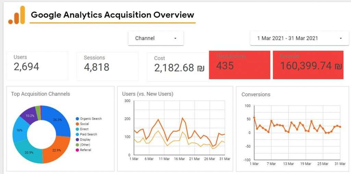The width and height of the screenshot is (351, 174).
Task: Click the Channel dropdown arrow
Action: [175, 38]
